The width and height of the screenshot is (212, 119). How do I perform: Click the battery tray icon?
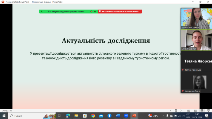click(175, 116)
